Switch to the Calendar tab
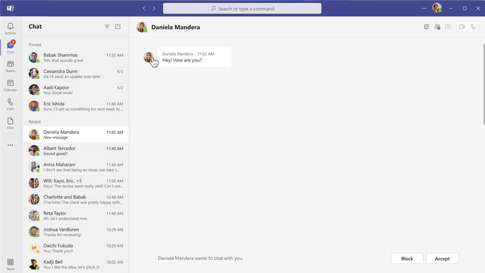 pyautogui.click(x=10, y=85)
